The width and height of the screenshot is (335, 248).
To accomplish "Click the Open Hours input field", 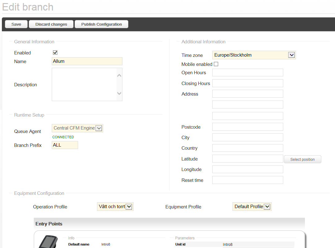I will 247,73.
